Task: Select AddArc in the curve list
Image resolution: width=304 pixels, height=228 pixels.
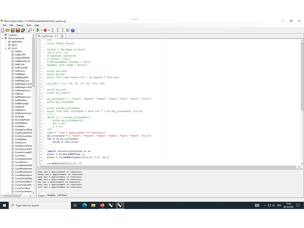Action: (x=19, y=51)
